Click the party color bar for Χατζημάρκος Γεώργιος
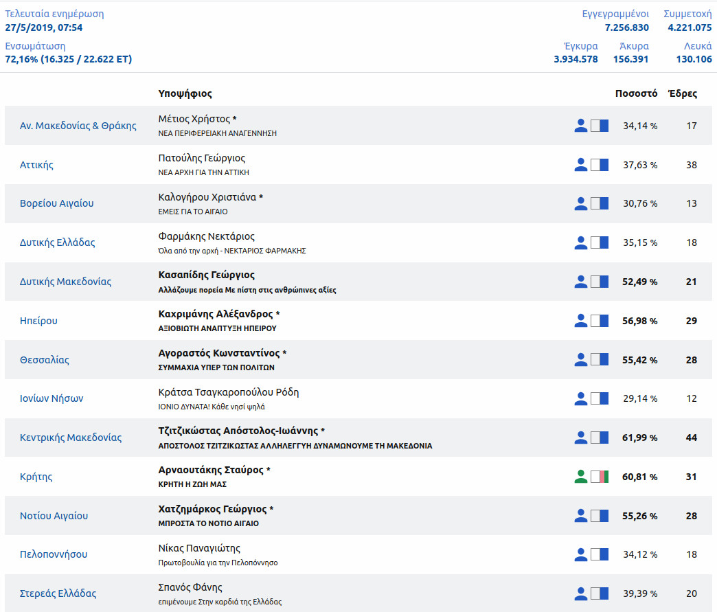 tap(600, 516)
